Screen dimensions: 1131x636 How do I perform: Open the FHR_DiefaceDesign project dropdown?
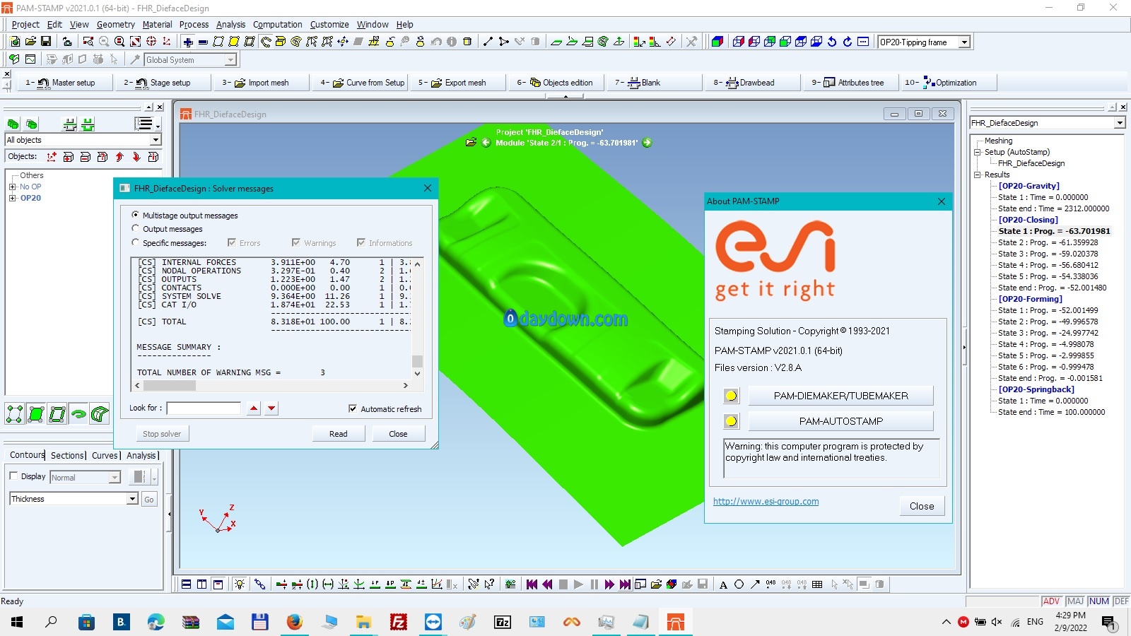1120,123
